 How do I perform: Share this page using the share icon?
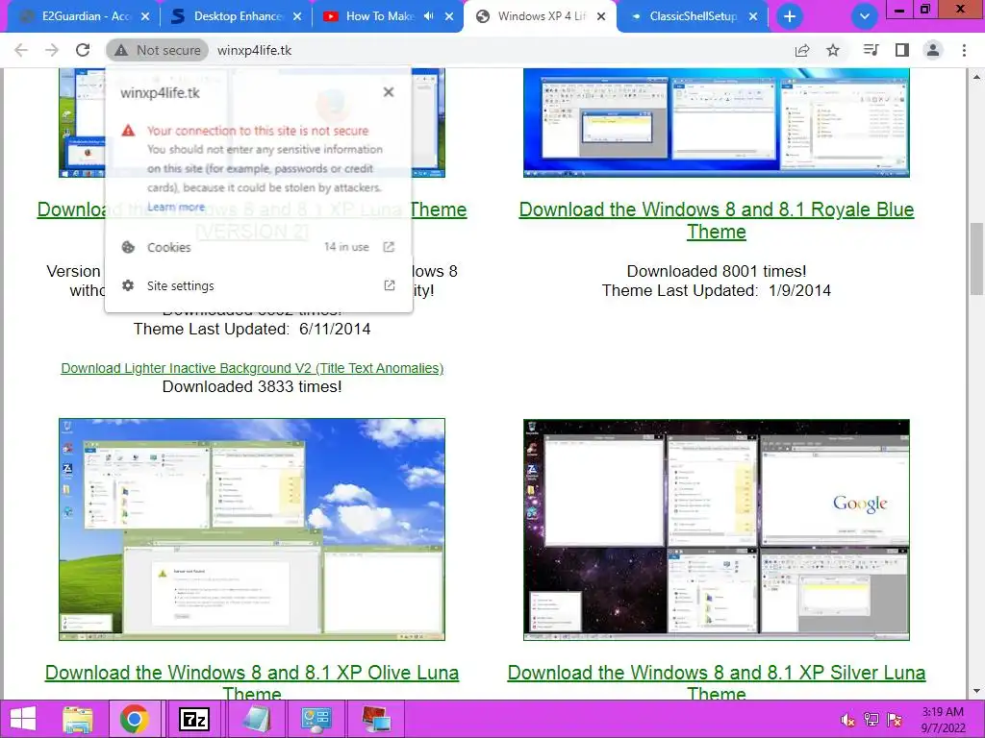[x=802, y=50]
